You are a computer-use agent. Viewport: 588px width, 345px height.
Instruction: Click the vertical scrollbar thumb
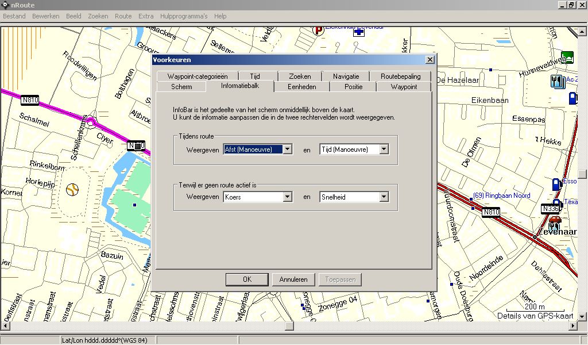click(x=582, y=174)
